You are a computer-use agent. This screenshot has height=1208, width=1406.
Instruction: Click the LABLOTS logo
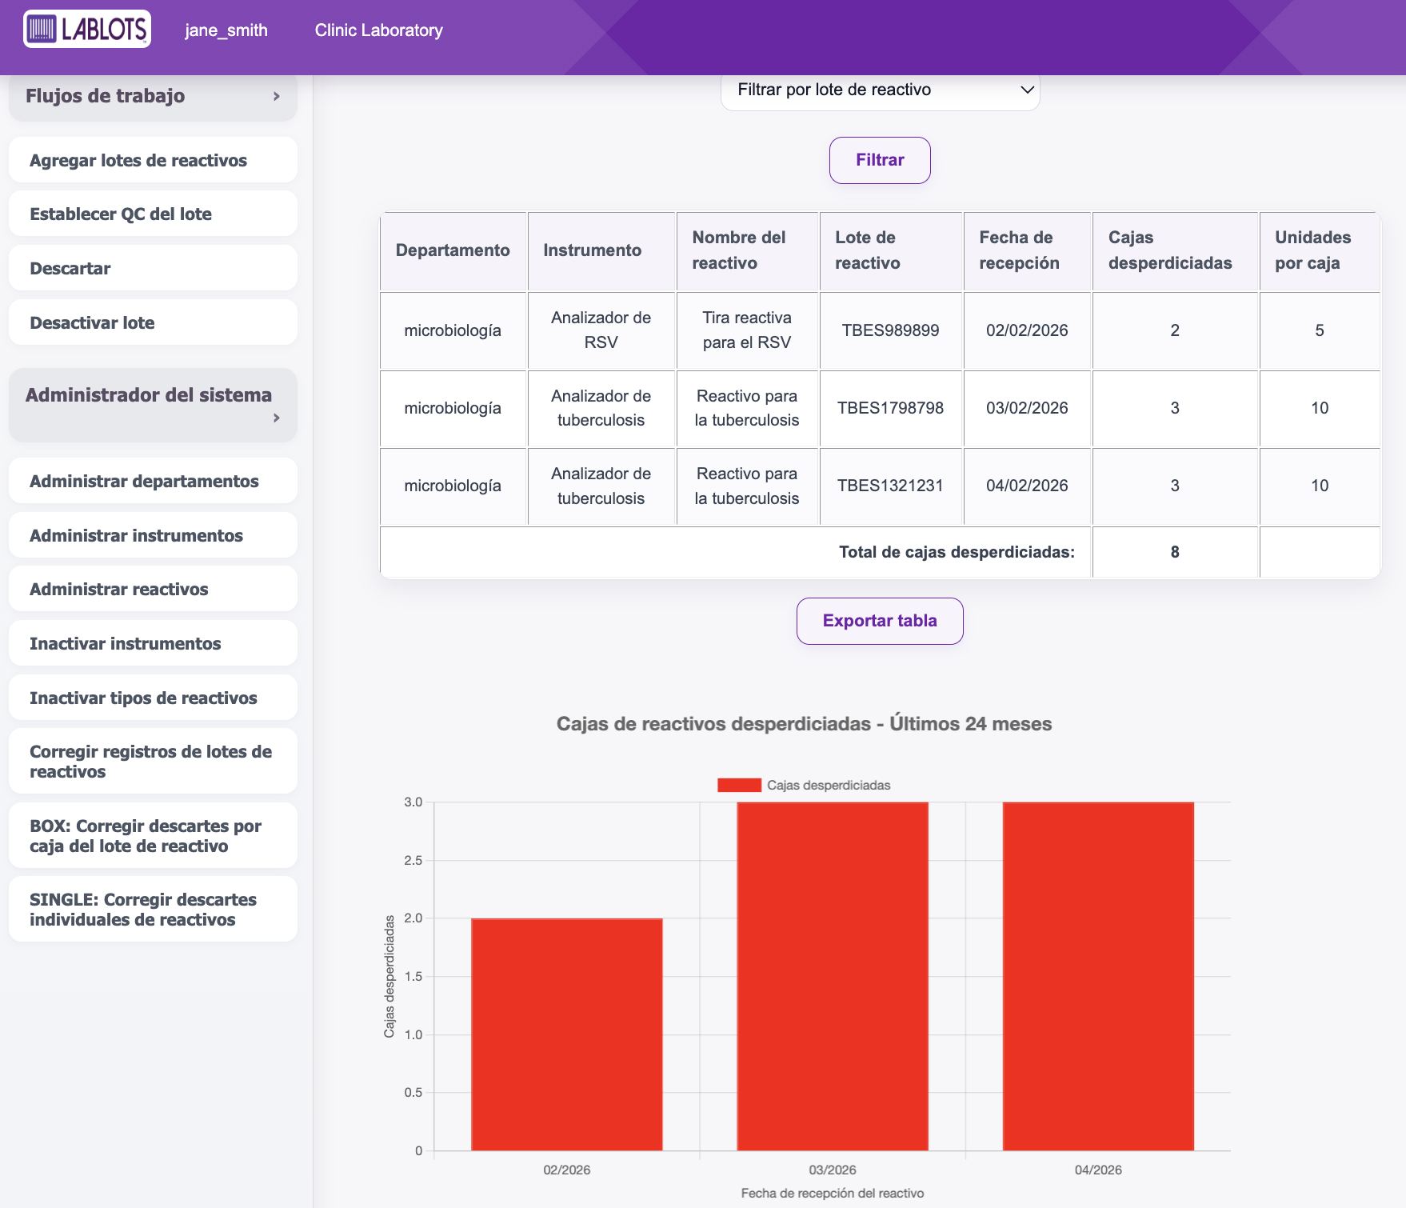point(87,30)
